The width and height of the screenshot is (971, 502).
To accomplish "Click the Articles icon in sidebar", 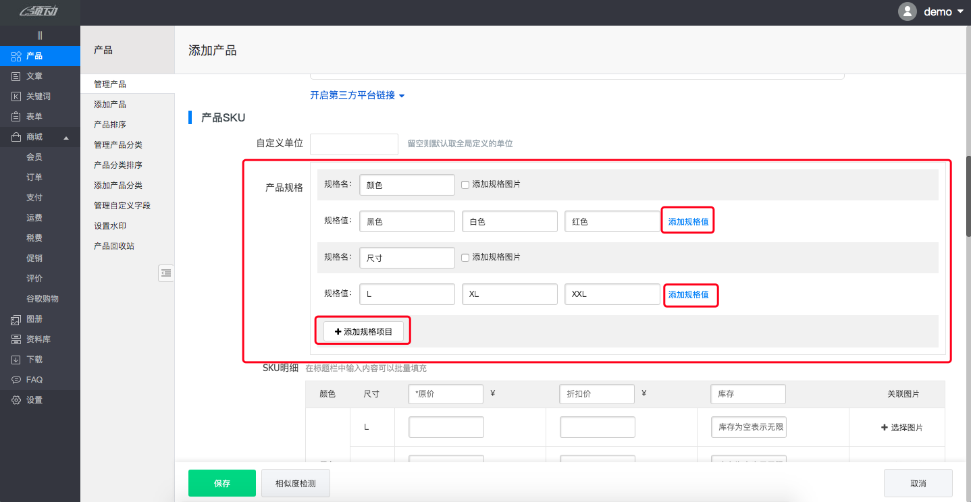I will click(x=16, y=76).
